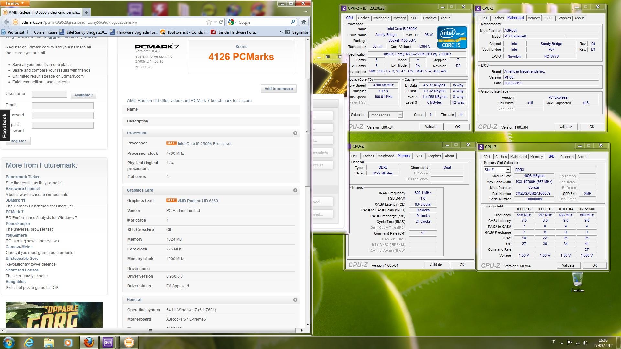621x349 pixels.
Task: Open the orange PCMark app in taskbar
Action: point(129,342)
